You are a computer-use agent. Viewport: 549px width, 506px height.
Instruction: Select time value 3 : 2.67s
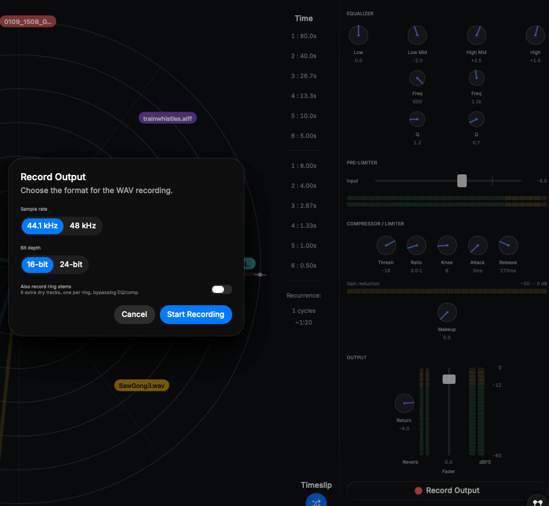[304, 205]
